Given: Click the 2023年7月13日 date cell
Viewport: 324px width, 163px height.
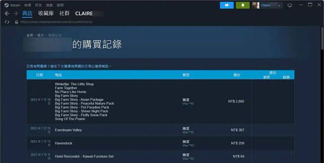Looking at the screenshot, I should (40, 143).
